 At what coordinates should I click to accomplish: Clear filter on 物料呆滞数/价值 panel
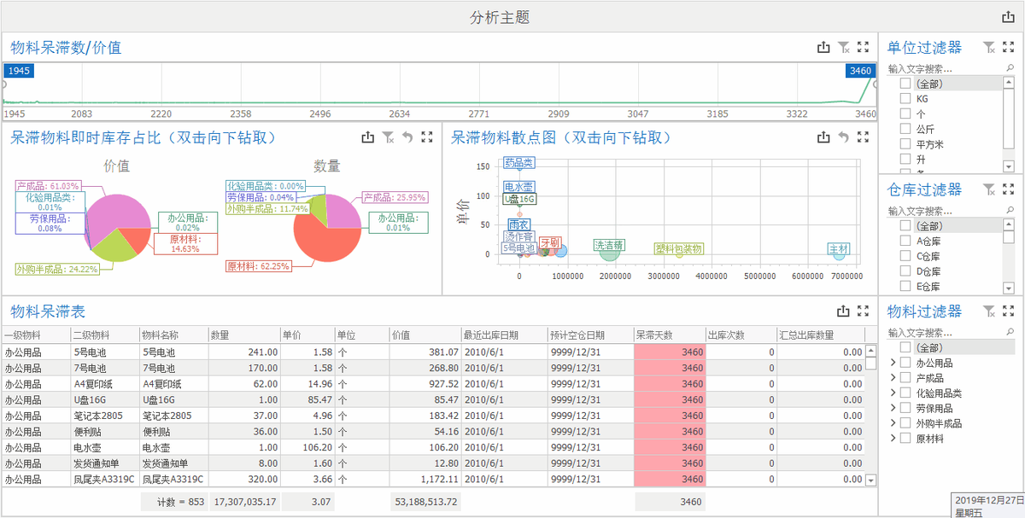pos(843,48)
